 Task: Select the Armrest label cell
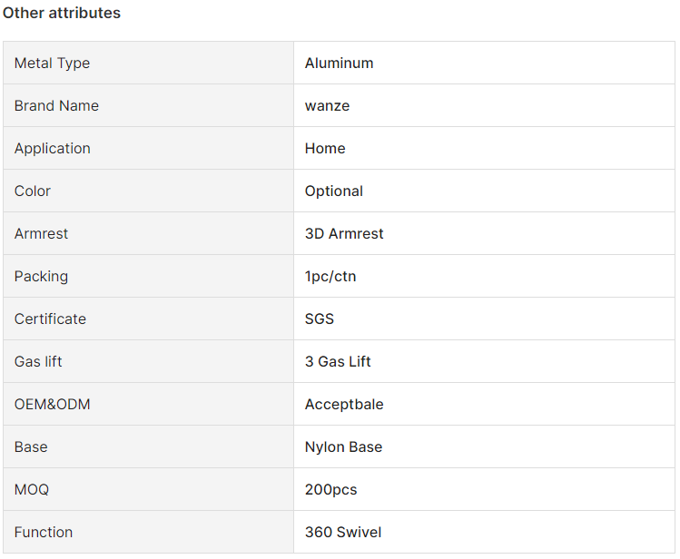pyautogui.click(x=148, y=233)
